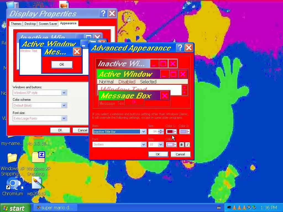Open the wp26619 image file icon
This screenshot has width=283, height=212.
[38, 184]
